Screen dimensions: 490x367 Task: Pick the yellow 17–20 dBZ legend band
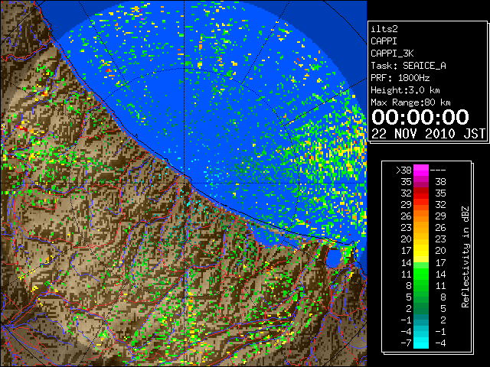click(421, 251)
